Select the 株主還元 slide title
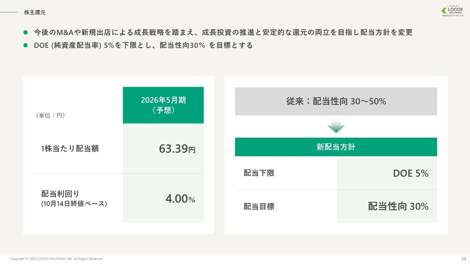The image size is (470, 264). tap(35, 12)
